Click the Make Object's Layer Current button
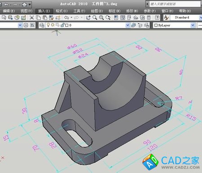The image size is (202, 173). tap(134, 25)
